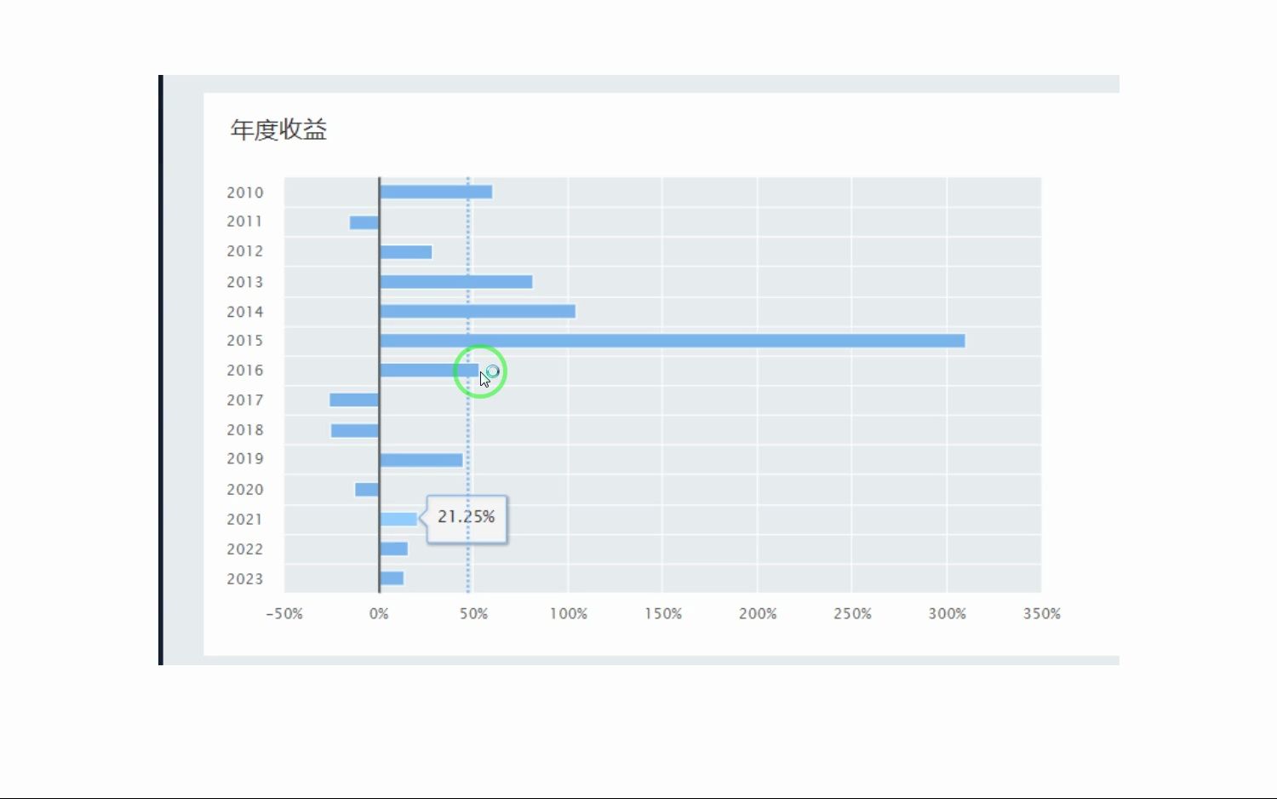1277x799 pixels.
Task: Click the 2018 year axis label
Action: click(x=245, y=430)
